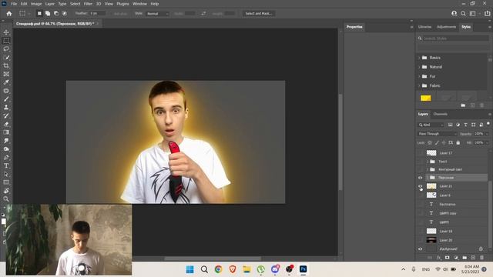Choose Subtract from selection mode icon
The width and height of the screenshot is (493, 277).
click(56, 14)
